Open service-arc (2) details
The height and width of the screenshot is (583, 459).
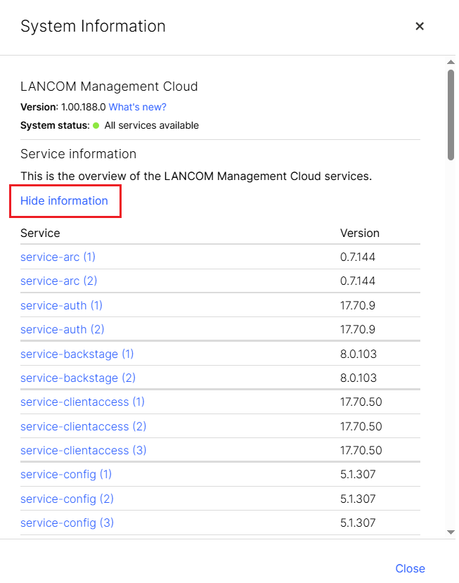[x=58, y=281]
